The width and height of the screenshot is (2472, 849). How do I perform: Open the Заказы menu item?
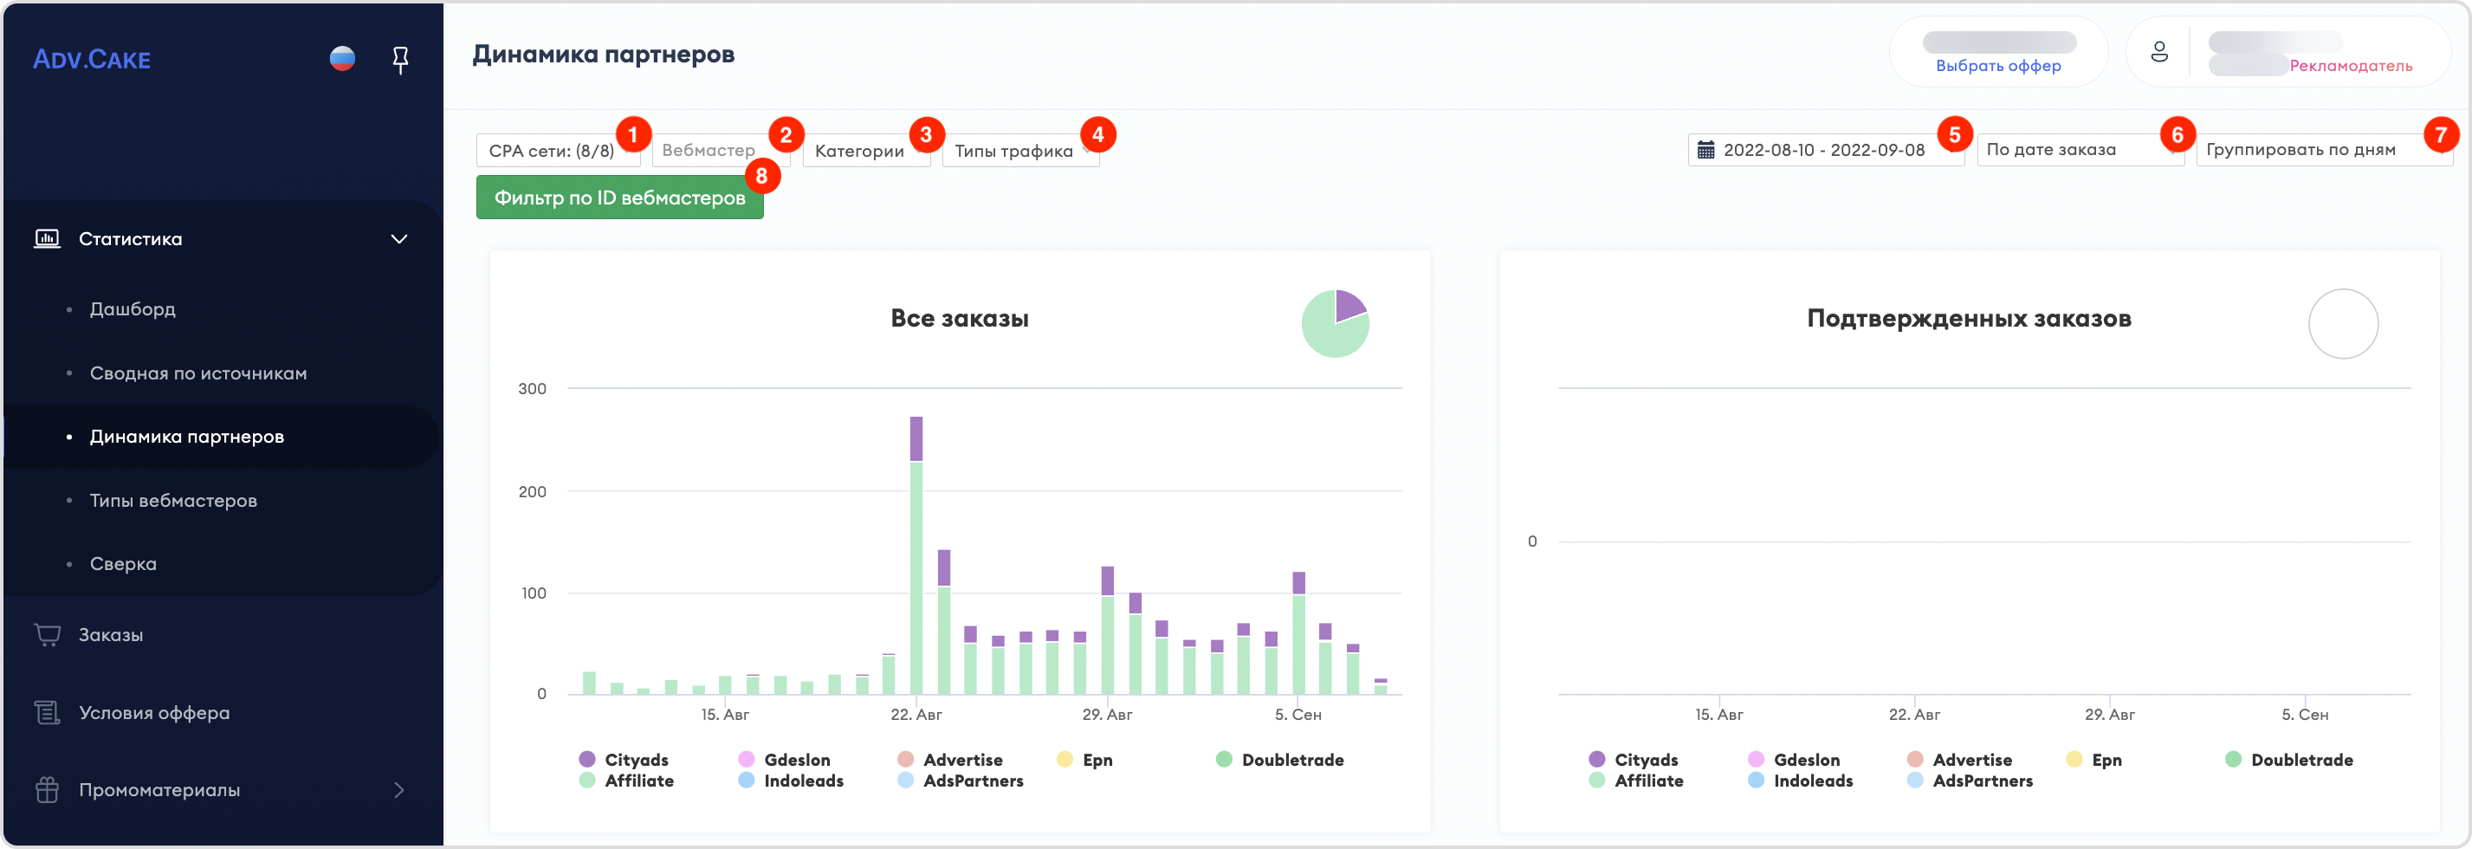112,635
